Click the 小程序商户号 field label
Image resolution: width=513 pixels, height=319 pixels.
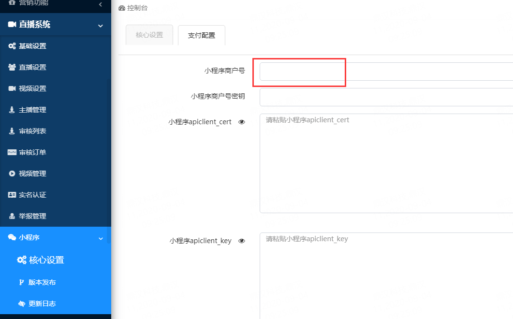225,71
